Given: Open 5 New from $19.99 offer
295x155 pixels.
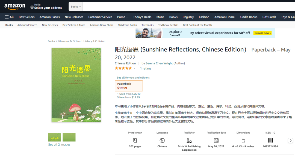Looking at the screenshot, I should tap(128, 97).
